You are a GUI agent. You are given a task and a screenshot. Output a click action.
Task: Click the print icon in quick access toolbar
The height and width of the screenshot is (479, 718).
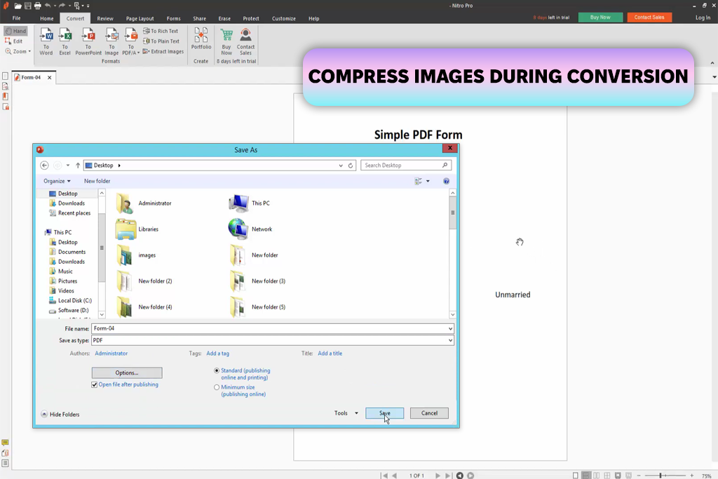coord(38,6)
